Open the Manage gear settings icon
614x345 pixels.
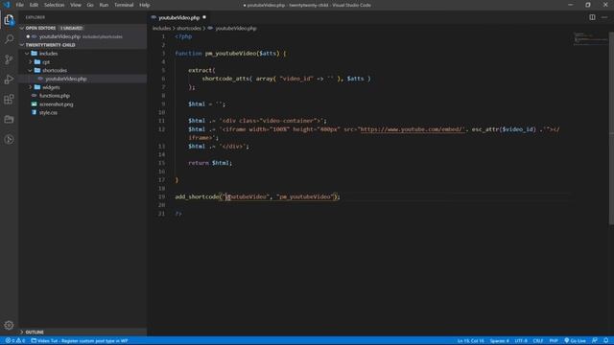[x=9, y=325]
